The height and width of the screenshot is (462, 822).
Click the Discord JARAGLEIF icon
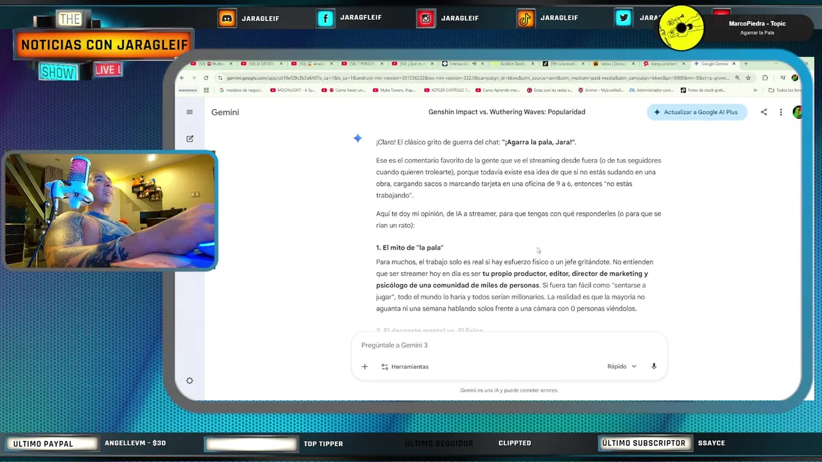227,19
